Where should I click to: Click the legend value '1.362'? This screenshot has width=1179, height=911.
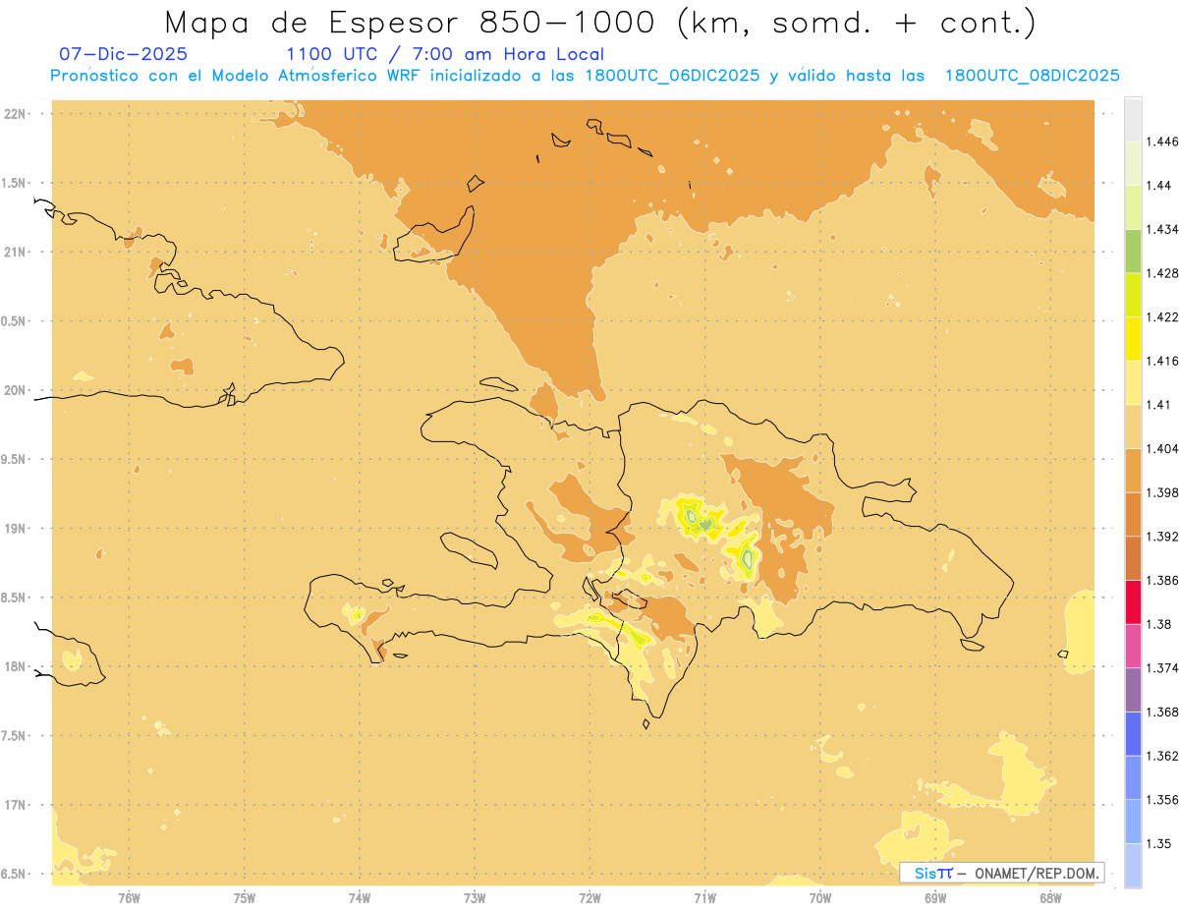[1162, 756]
